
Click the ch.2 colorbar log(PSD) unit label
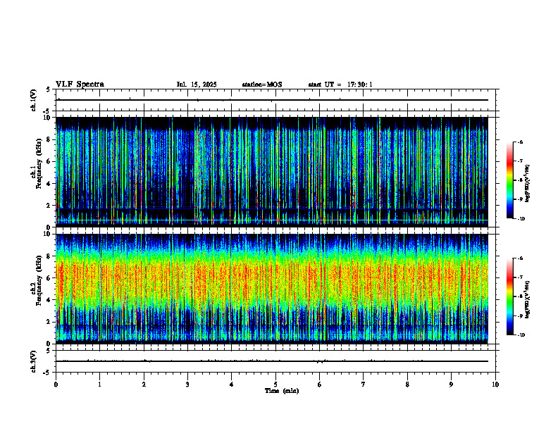528,300
